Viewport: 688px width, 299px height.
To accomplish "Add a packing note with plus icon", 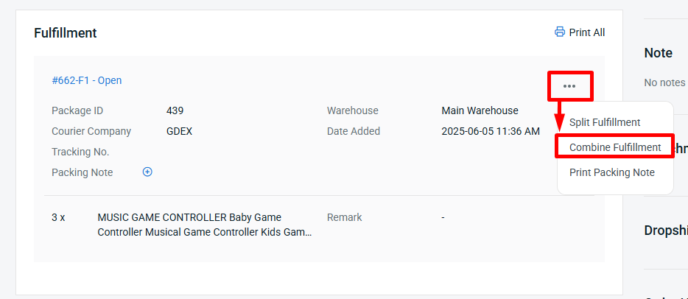I will 147,172.
